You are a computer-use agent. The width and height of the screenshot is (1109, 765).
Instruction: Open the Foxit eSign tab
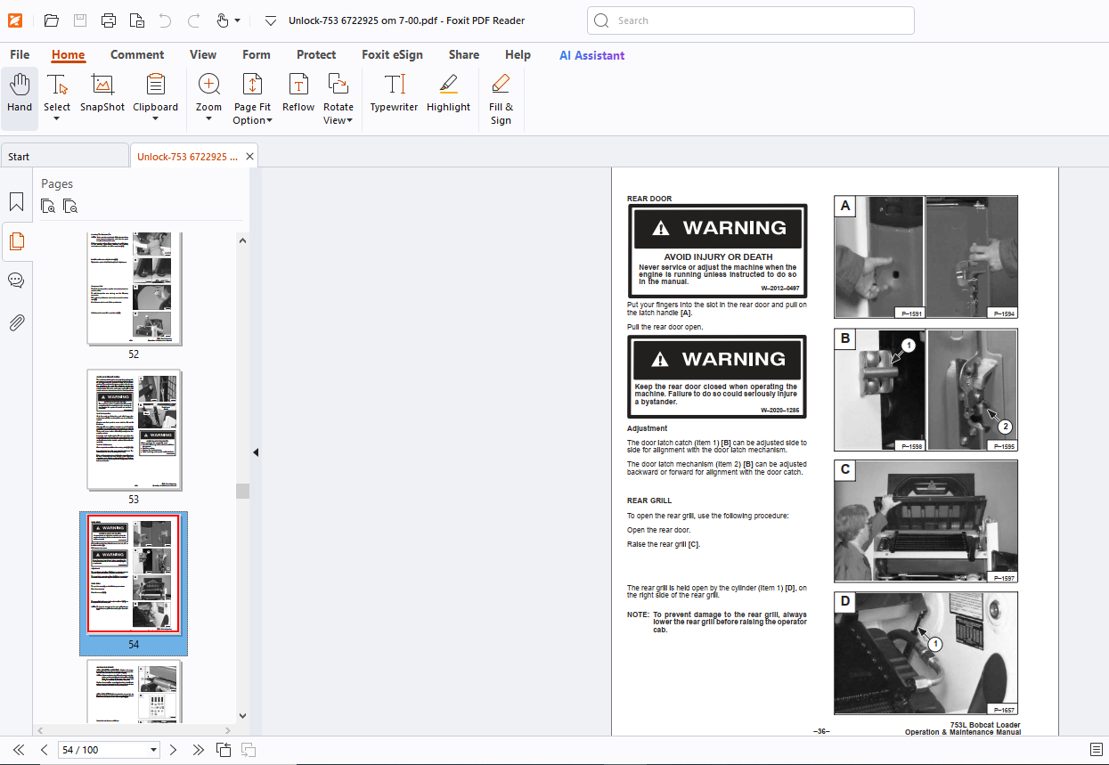coord(392,55)
